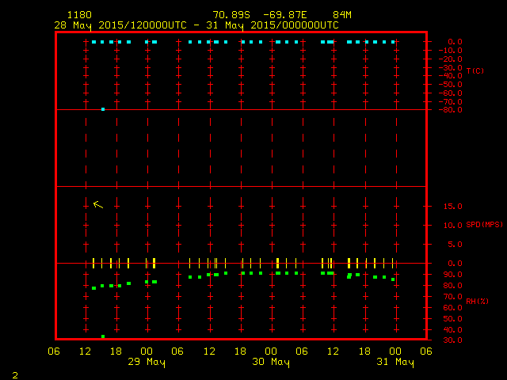Click the longitude value -69.87E
507x380 pixels.
pos(285,15)
